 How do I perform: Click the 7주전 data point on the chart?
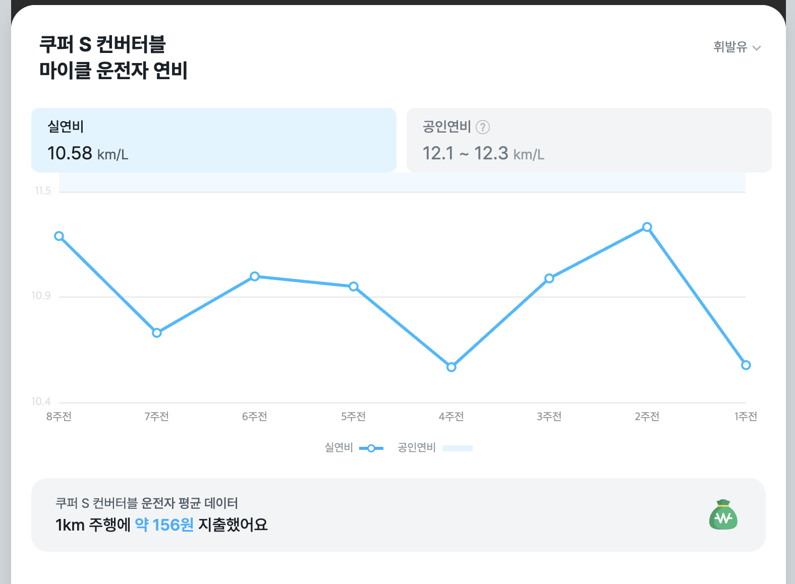pyautogui.click(x=157, y=333)
